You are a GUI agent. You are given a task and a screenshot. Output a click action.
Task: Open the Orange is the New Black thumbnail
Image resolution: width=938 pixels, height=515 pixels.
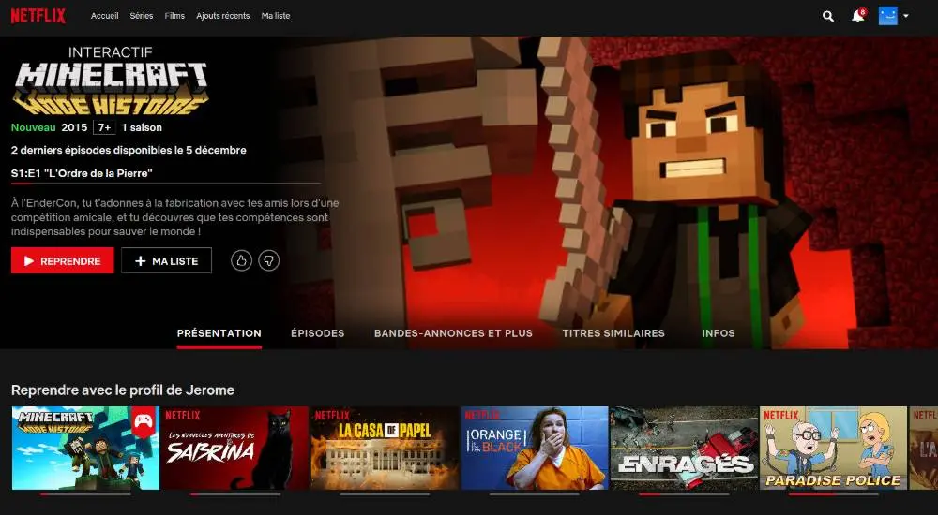coord(535,449)
